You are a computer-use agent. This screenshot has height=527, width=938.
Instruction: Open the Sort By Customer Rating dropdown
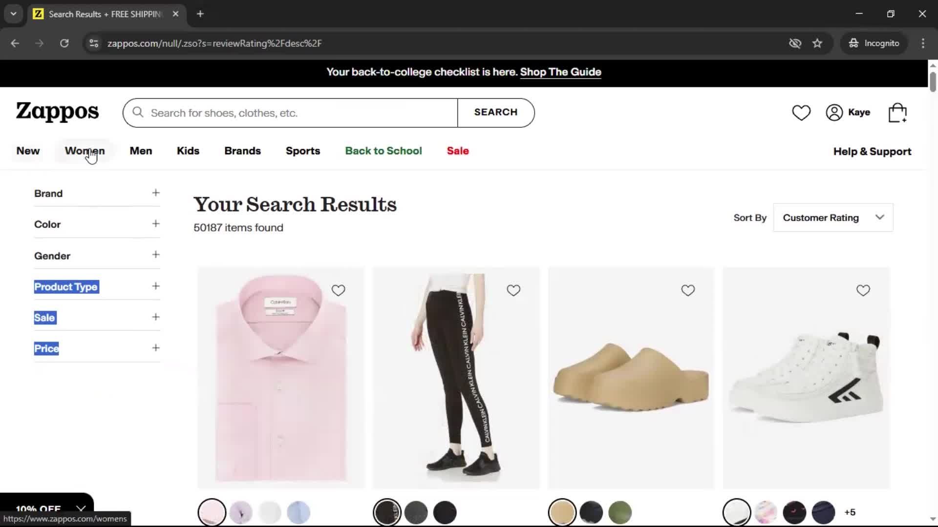pyautogui.click(x=833, y=218)
